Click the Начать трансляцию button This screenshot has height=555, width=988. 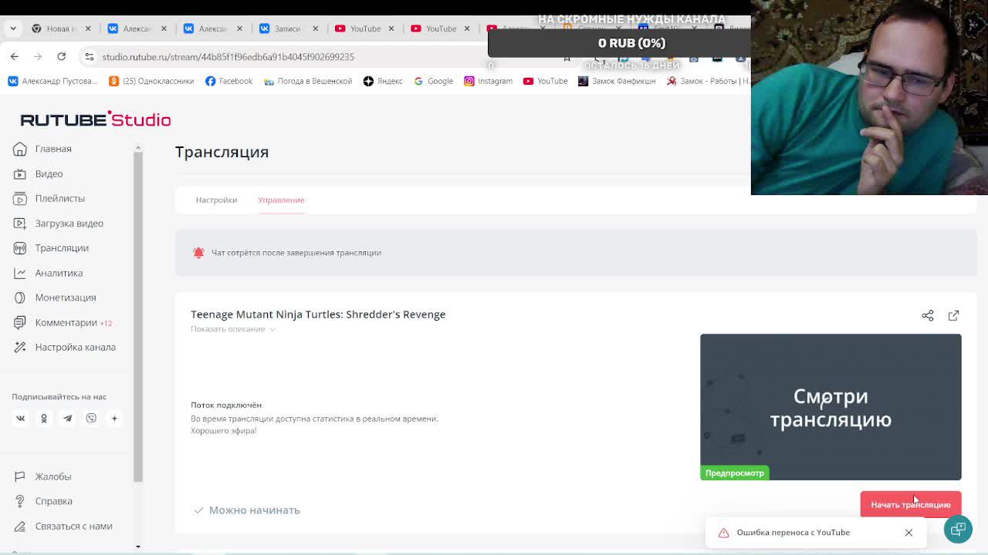pos(911,505)
